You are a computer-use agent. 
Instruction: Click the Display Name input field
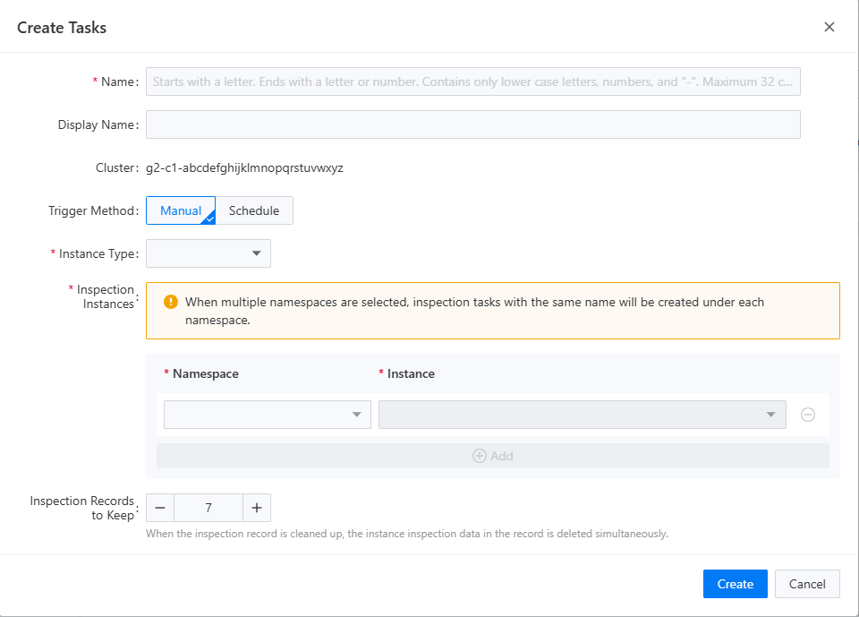pos(472,124)
